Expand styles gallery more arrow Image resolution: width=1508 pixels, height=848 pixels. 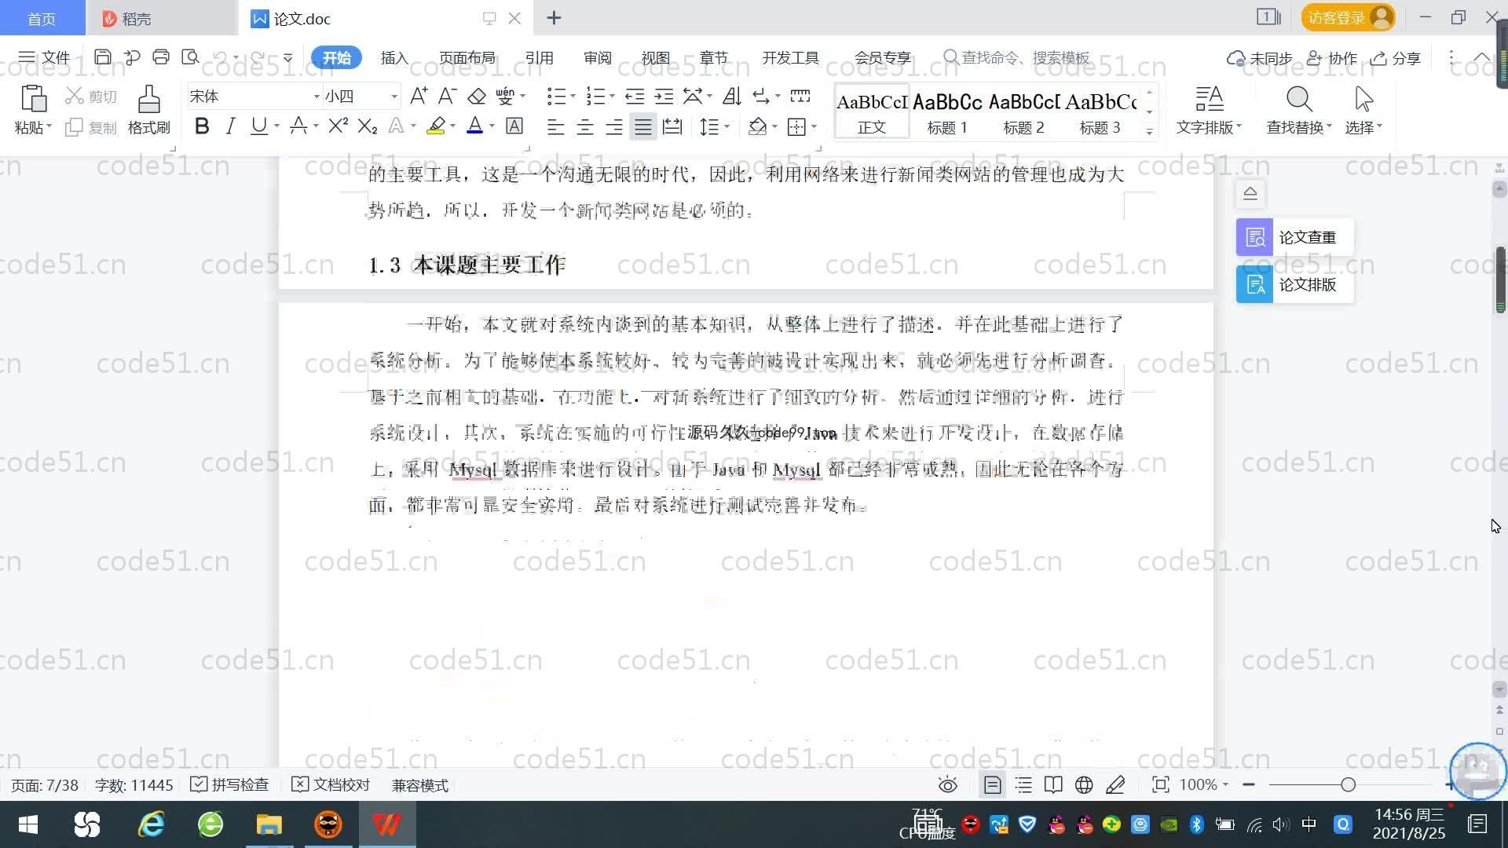[1149, 131]
